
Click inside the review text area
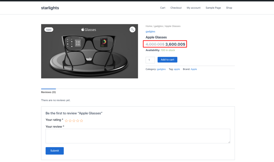(138, 136)
